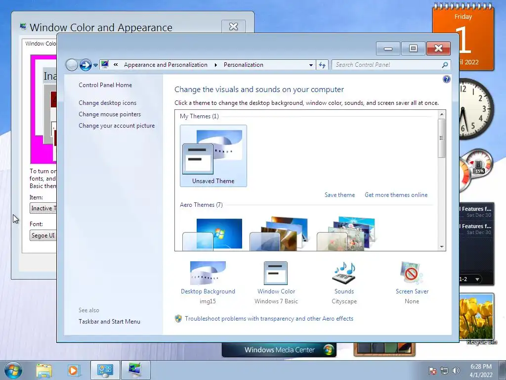506x380 pixels.
Task: Select the Unsaved Theme thumbnail
Action: [213, 156]
